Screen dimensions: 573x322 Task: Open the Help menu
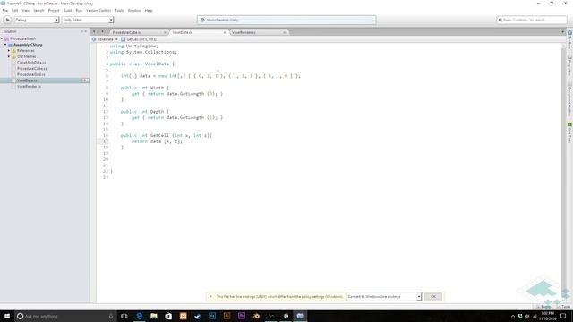(x=149, y=11)
